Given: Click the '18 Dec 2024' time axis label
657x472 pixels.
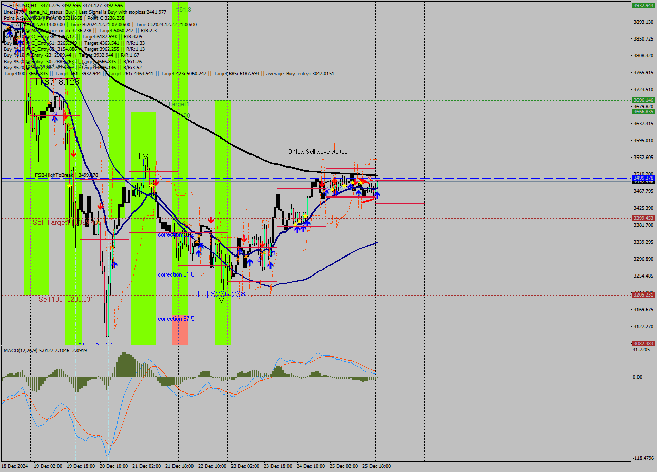Looking at the screenshot, I should tap(14, 466).
